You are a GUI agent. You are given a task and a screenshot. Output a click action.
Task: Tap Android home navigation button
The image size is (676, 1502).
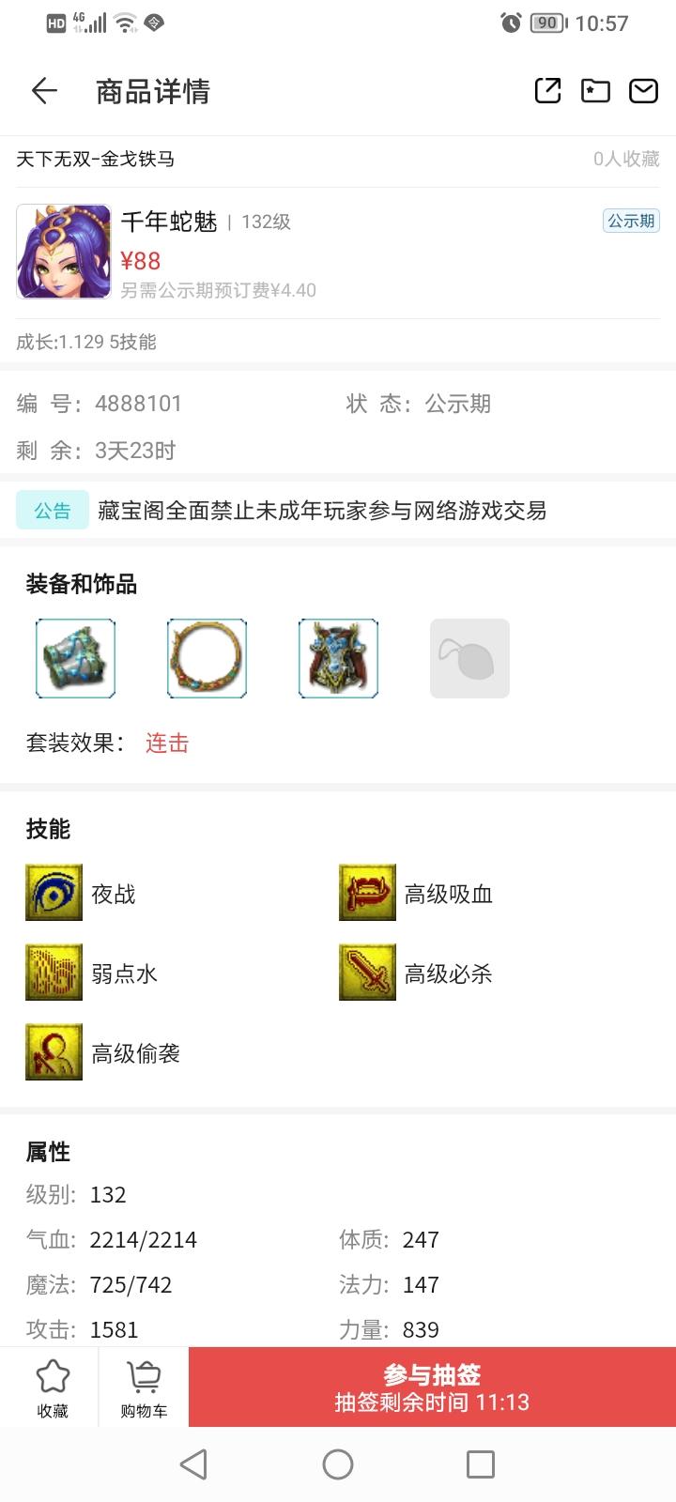pos(338,1464)
